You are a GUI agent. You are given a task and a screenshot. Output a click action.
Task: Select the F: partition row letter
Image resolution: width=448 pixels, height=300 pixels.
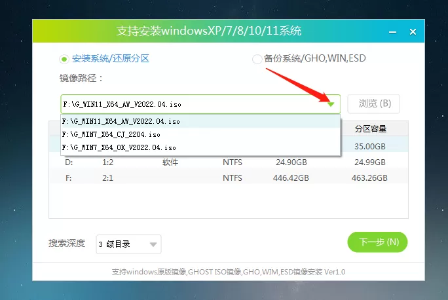[x=69, y=178]
